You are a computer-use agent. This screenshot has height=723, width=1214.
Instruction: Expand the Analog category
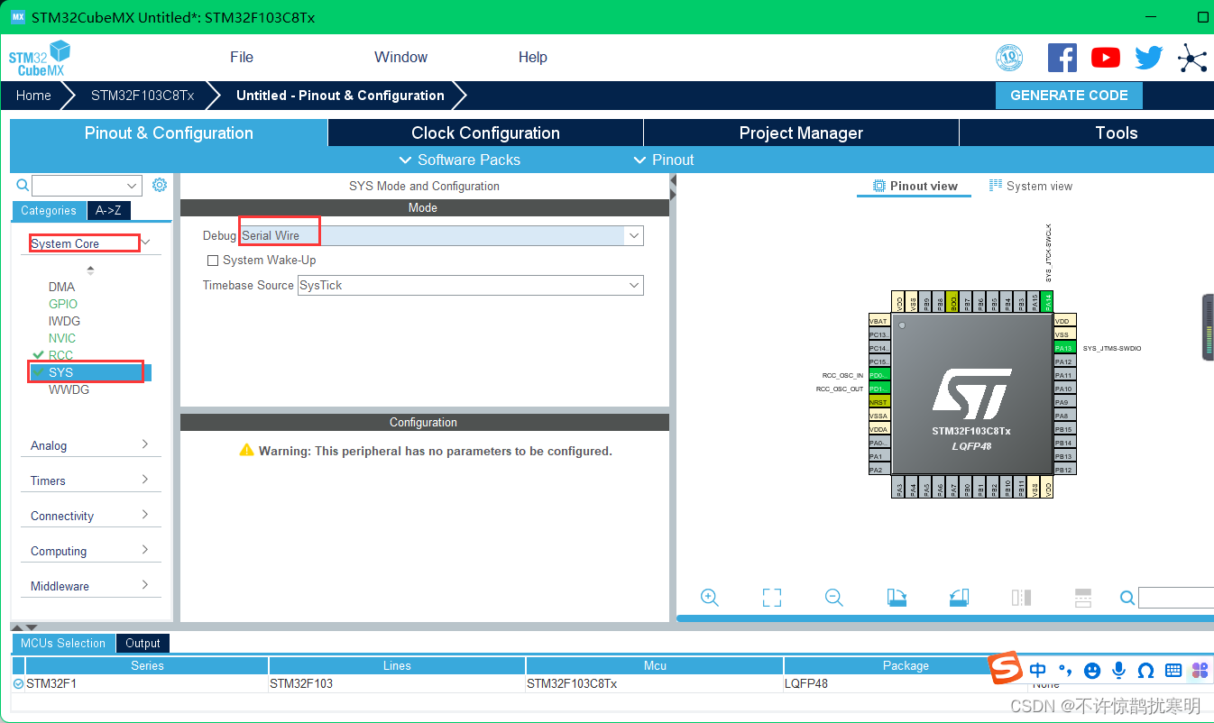[90, 445]
